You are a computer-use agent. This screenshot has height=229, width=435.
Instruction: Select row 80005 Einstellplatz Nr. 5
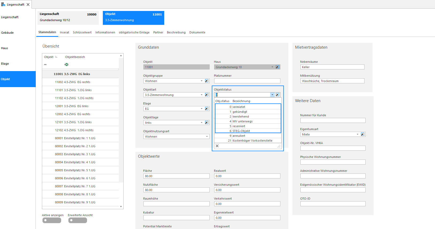(80, 170)
